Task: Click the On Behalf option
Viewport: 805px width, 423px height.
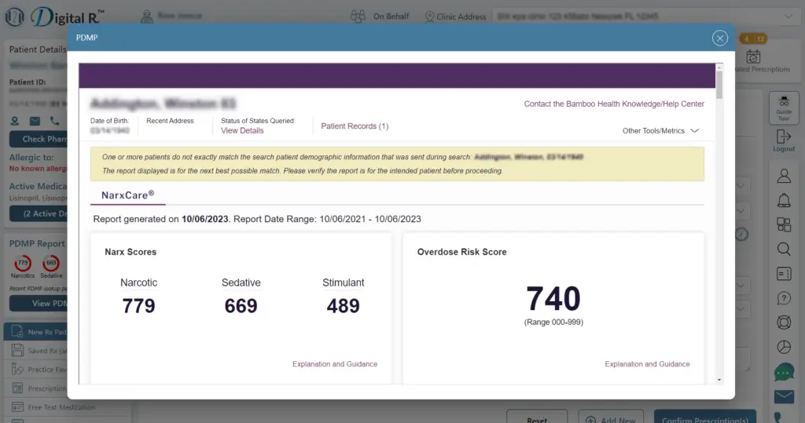Action: click(380, 16)
